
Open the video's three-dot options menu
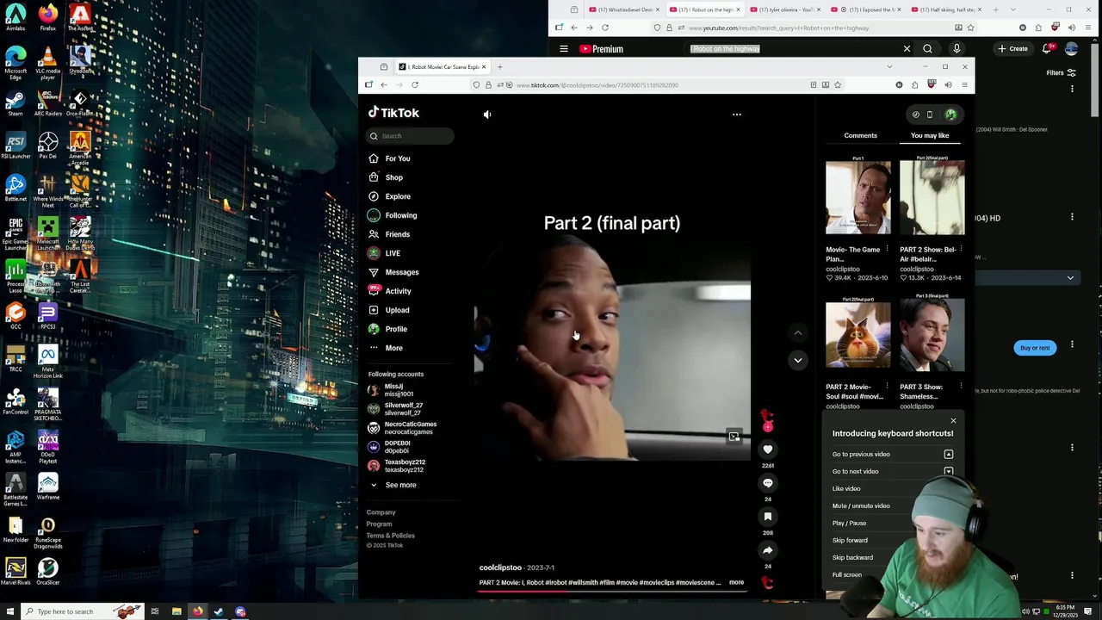point(736,114)
